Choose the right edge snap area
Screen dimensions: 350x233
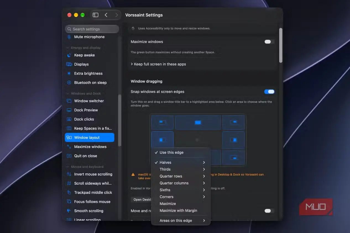[x=234, y=140]
